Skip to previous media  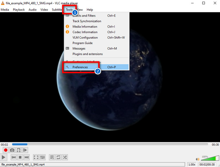coord(13,157)
